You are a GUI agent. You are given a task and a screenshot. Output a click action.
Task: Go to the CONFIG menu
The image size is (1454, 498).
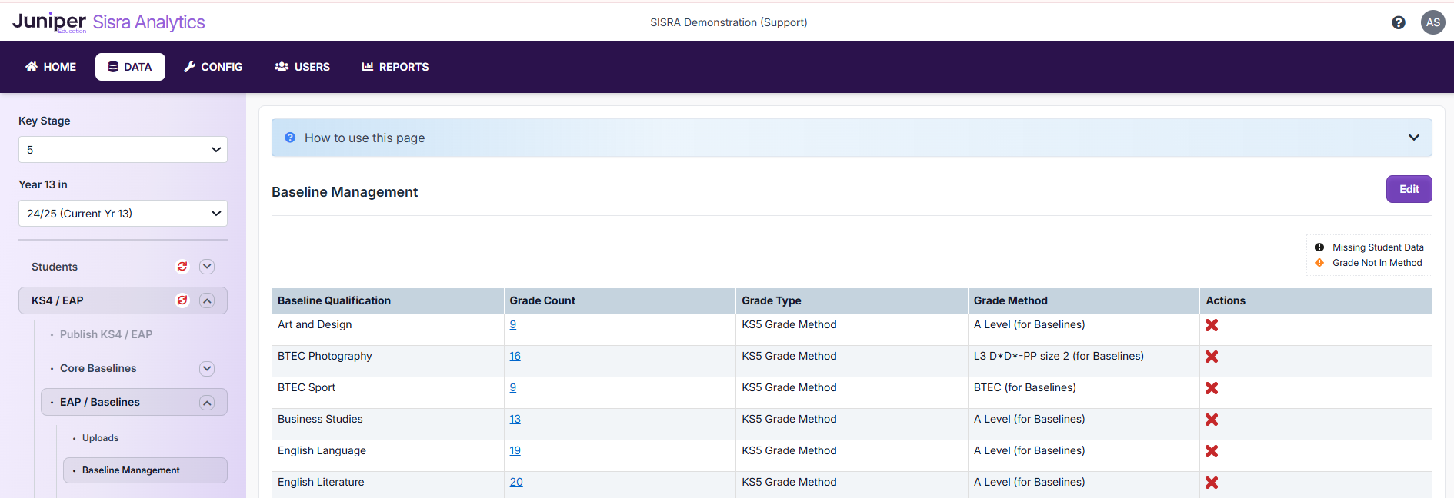pyautogui.click(x=213, y=67)
